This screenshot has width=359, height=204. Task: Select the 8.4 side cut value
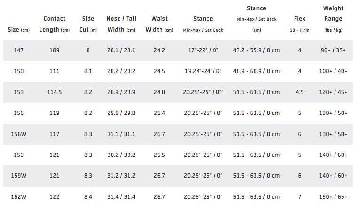[x=88, y=196]
